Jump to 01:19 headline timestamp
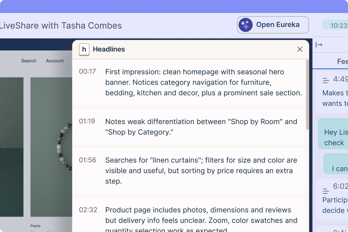 pos(87,121)
